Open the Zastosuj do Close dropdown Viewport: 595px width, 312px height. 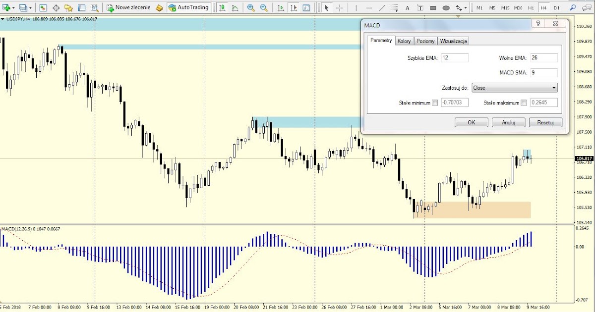tap(515, 88)
